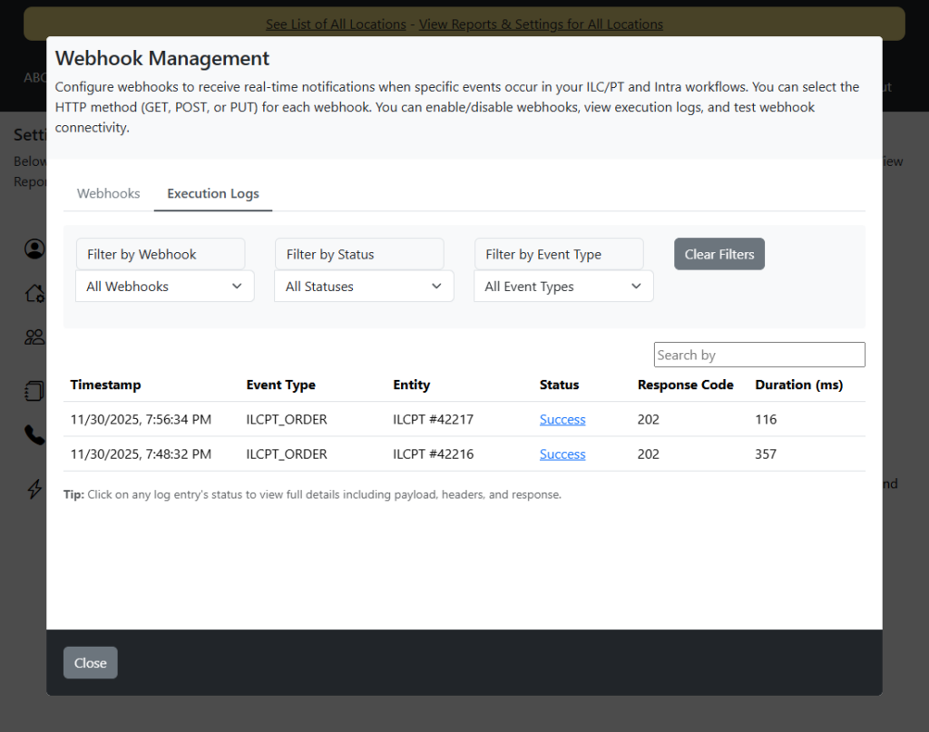Open Success status for ILCPT #42217
Image resolution: width=929 pixels, height=732 pixels.
pyautogui.click(x=562, y=420)
